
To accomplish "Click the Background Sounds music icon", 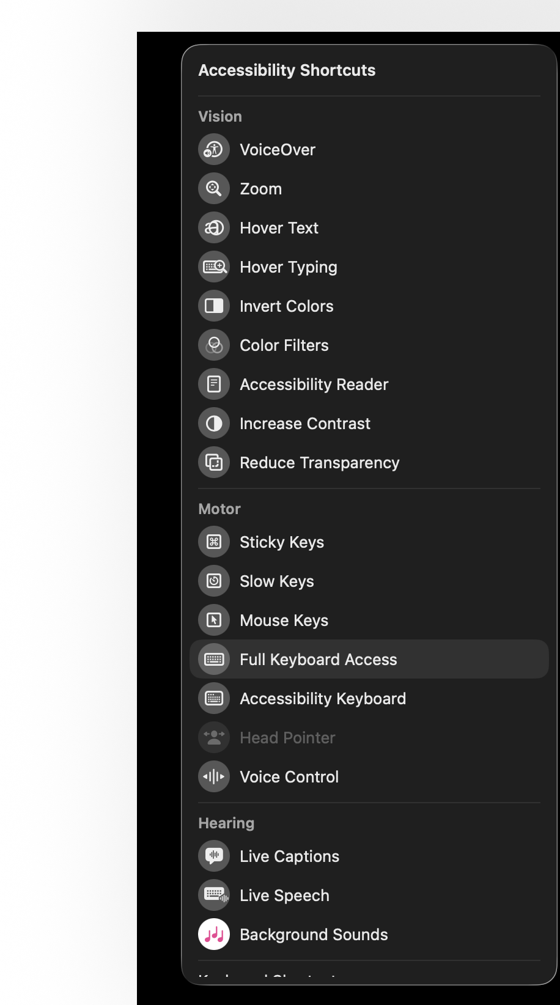I will pyautogui.click(x=214, y=935).
